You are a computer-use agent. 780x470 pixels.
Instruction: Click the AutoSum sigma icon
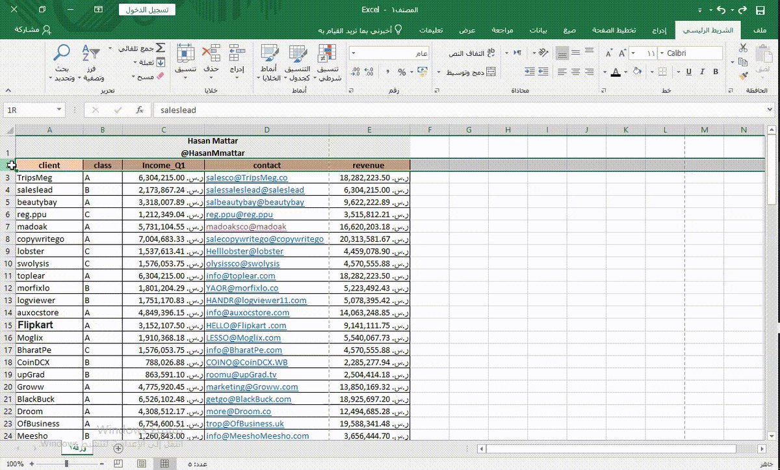tap(160, 49)
